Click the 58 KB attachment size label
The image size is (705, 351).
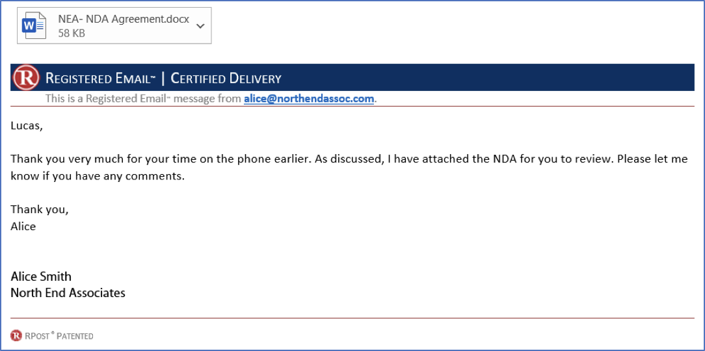pos(72,33)
